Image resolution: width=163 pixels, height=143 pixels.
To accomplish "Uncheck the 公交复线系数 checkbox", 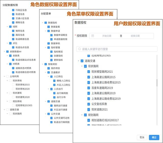I will pyautogui.click(x=89, y=104).
